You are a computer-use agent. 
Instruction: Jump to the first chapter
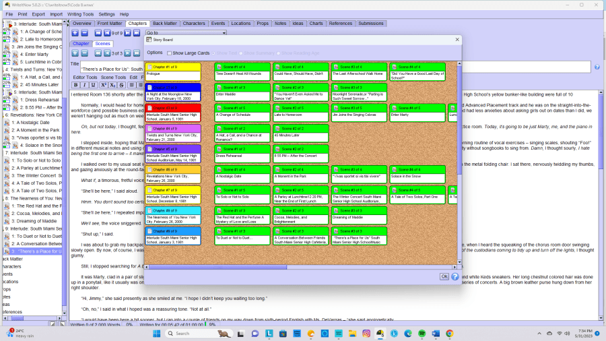[98, 33]
